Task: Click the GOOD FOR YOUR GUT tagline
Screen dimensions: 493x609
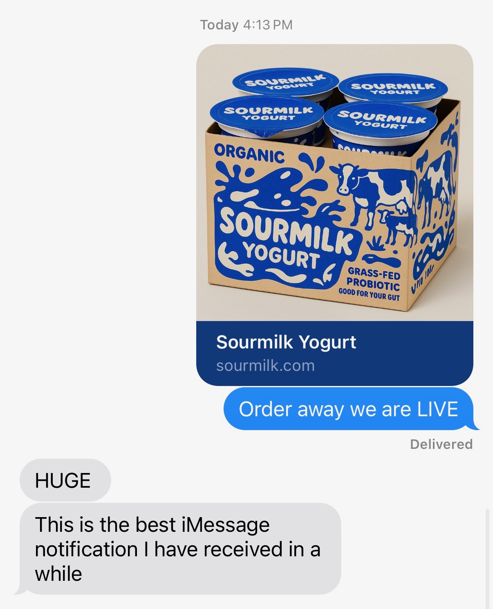Action: tap(369, 294)
